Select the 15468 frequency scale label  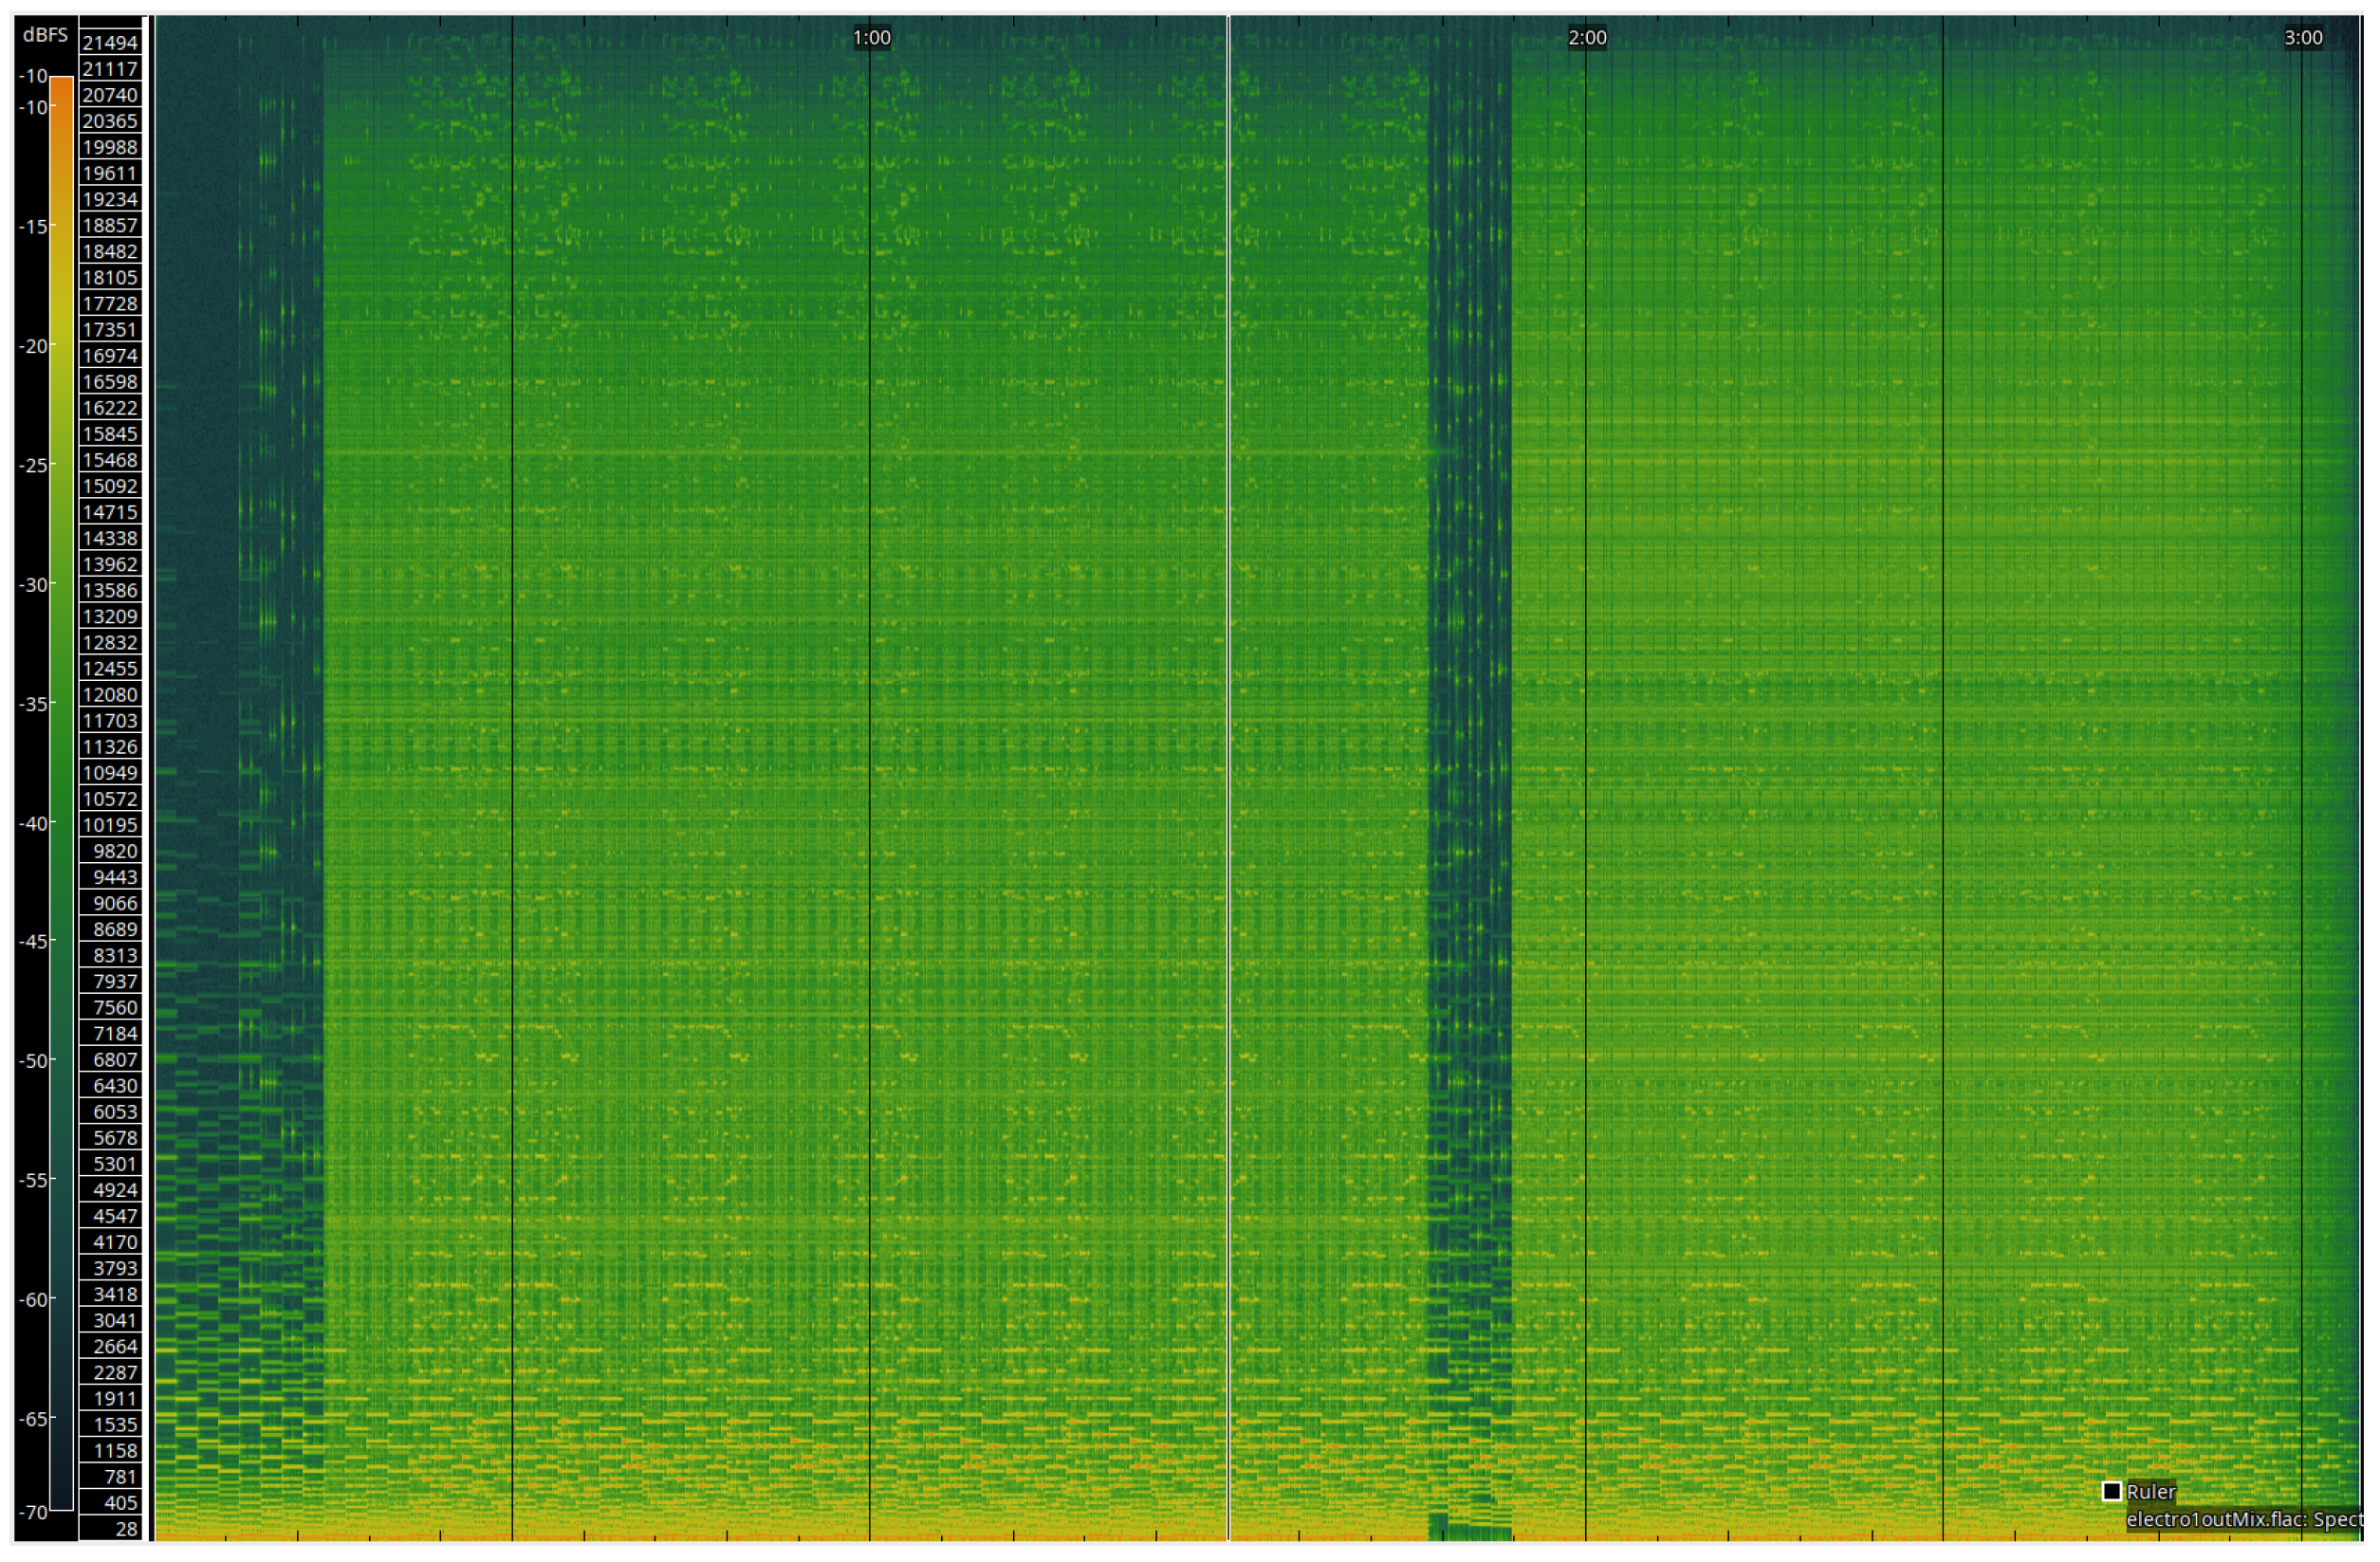tap(113, 460)
